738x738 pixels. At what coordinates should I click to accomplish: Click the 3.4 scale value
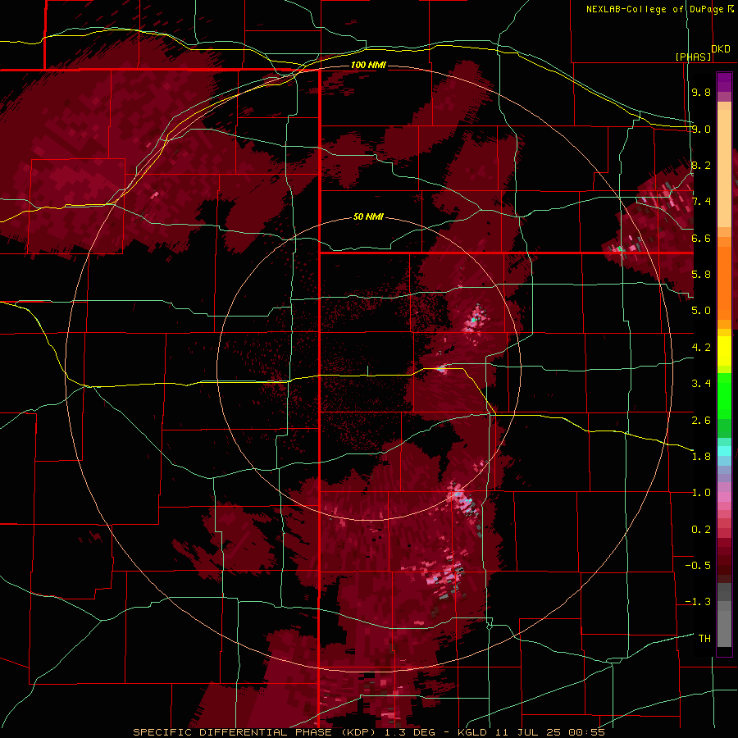(701, 384)
